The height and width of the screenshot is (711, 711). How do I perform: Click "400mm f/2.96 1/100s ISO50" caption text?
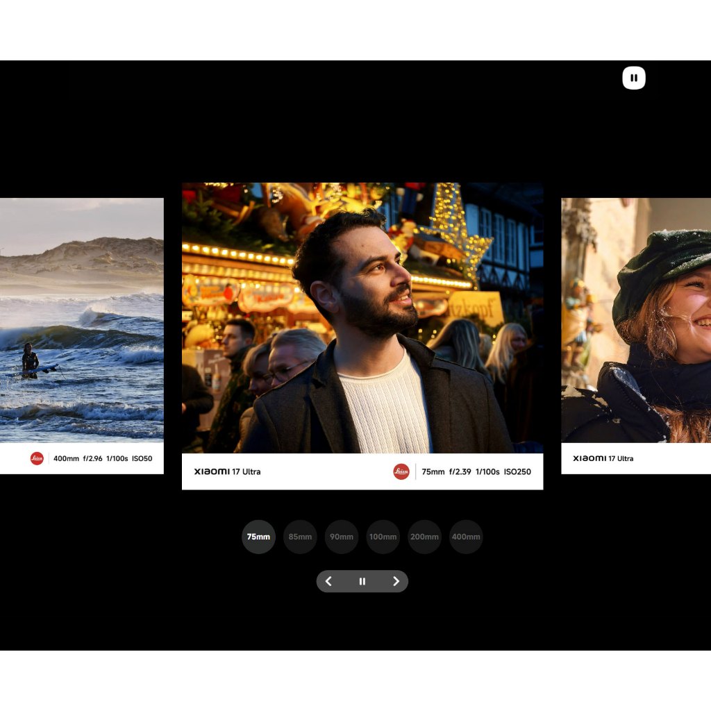(103, 458)
